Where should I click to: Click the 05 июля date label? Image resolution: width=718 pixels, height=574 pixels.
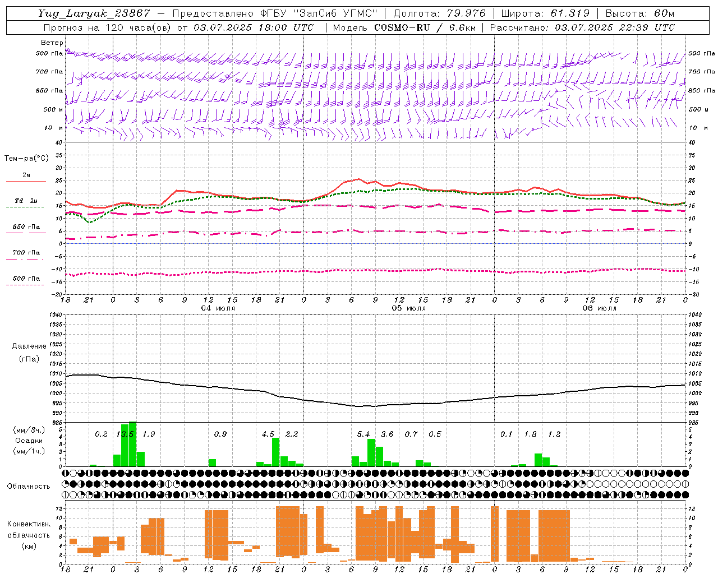pos(409,308)
